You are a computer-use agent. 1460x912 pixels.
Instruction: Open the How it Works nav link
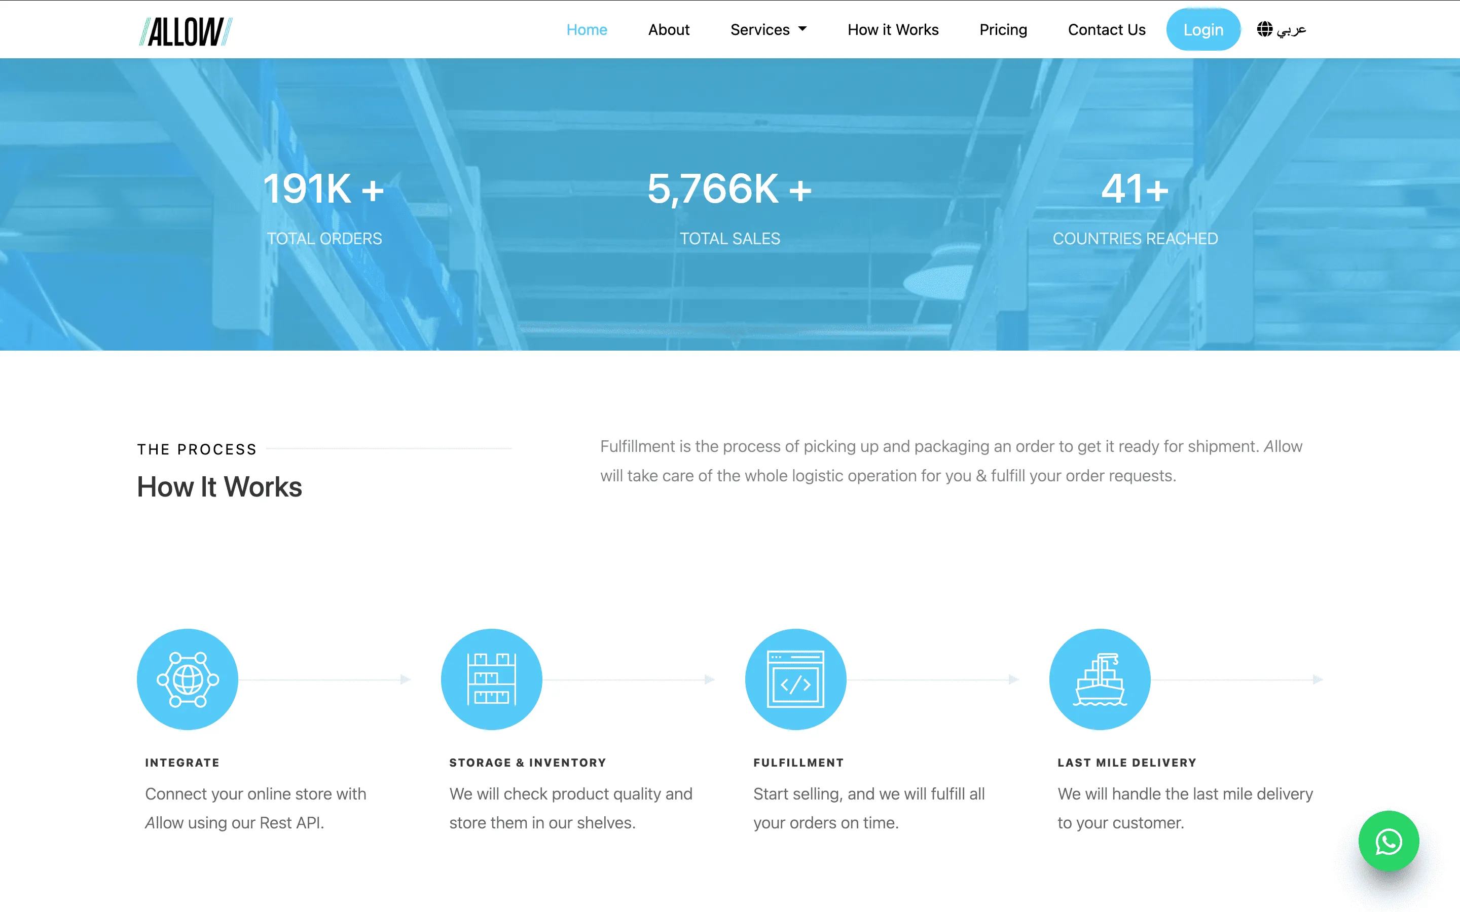coord(892,29)
